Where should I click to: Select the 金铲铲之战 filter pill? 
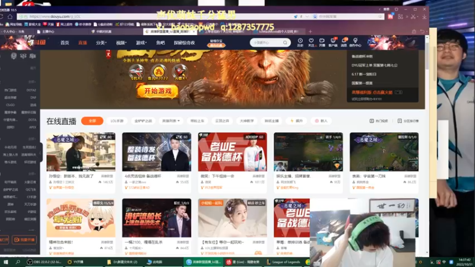click(143, 121)
